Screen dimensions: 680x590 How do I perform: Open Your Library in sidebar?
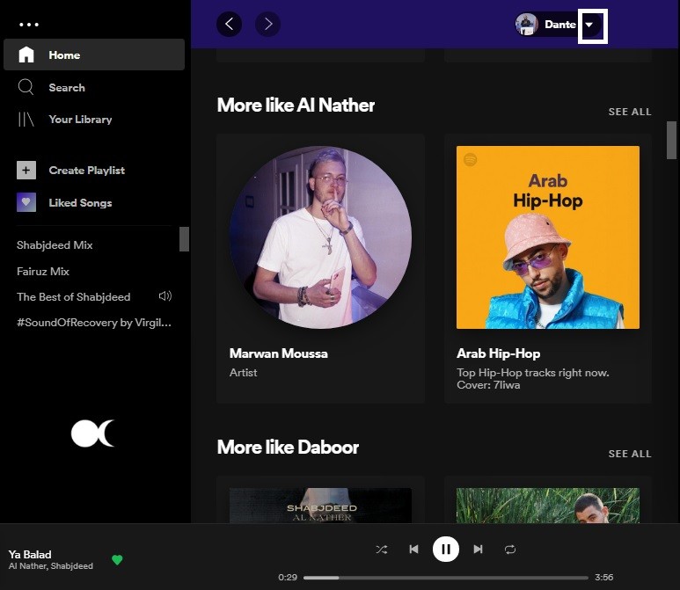pyautogui.click(x=79, y=120)
